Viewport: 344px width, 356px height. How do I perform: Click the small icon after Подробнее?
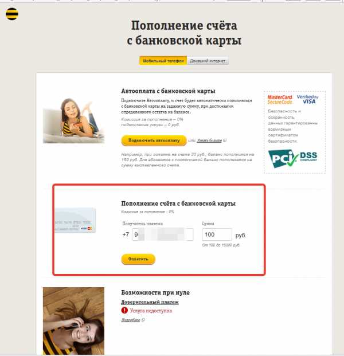(143, 320)
